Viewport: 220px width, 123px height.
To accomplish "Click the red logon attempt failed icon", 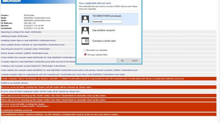I will (85, 54).
